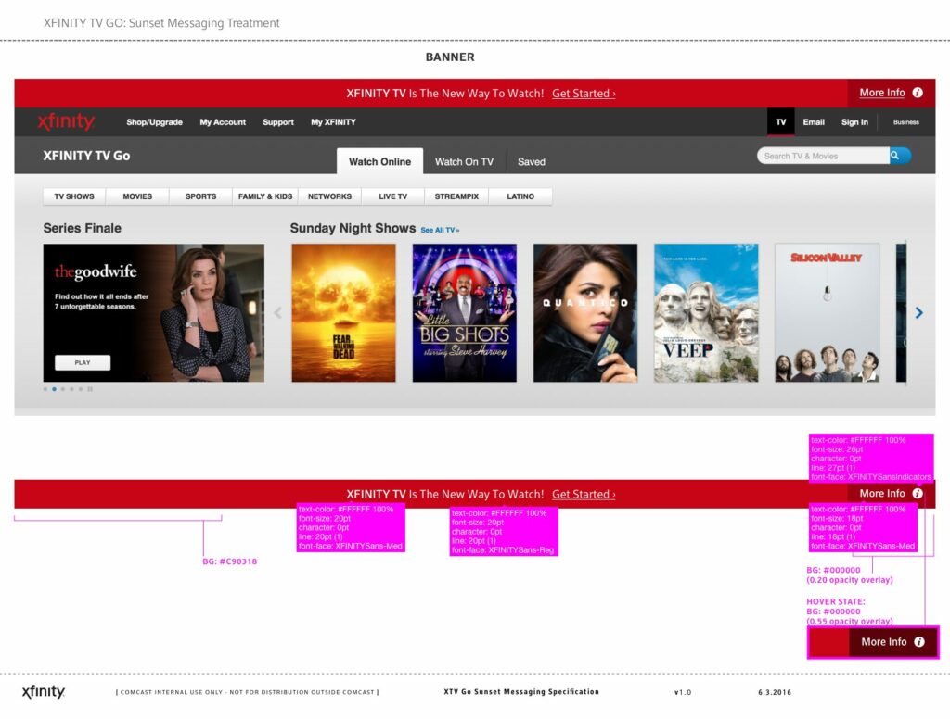This screenshot has width=950, height=719.
Task: Click the BANNER section heading
Action: (x=450, y=57)
